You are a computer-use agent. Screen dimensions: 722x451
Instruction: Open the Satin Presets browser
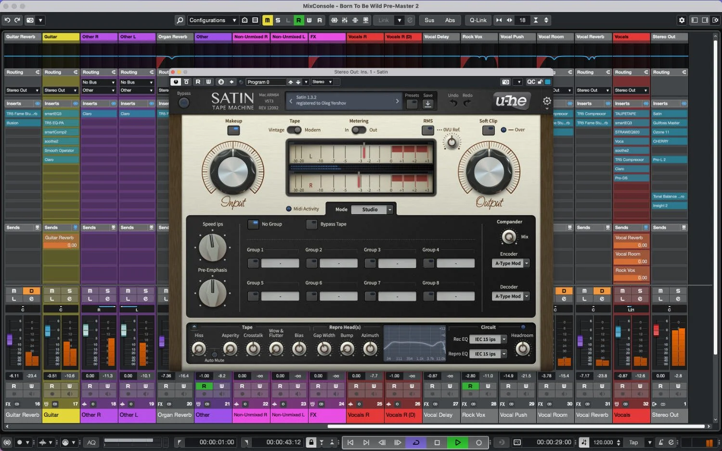[x=412, y=104]
